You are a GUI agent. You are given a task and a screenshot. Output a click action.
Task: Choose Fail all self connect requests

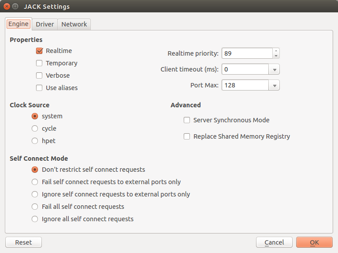(x=35, y=207)
